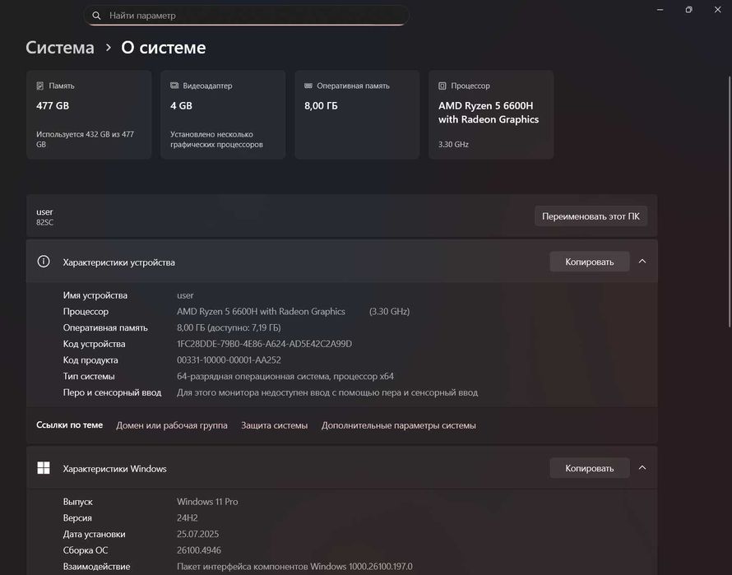Click the (3.30 GHz) value in Процессор row
Image resolution: width=732 pixels, height=575 pixels.
[x=389, y=312]
